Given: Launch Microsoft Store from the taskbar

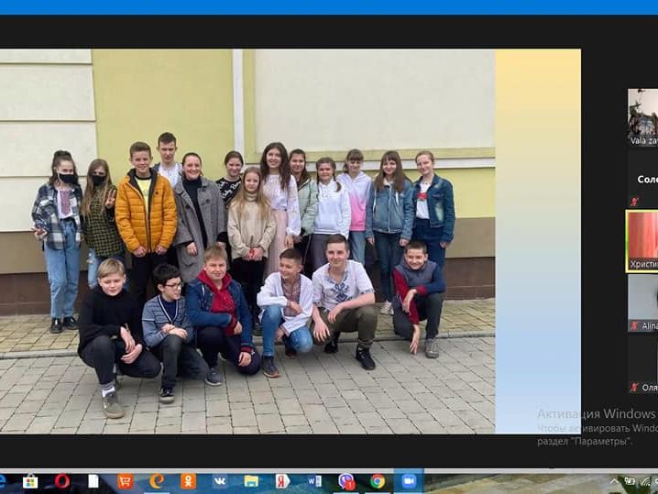Looking at the screenshot, I should point(30,481).
